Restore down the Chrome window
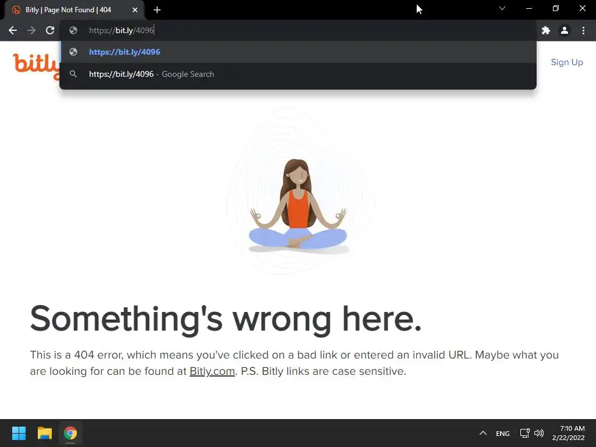Viewport: 596px width, 447px height. coord(556,8)
